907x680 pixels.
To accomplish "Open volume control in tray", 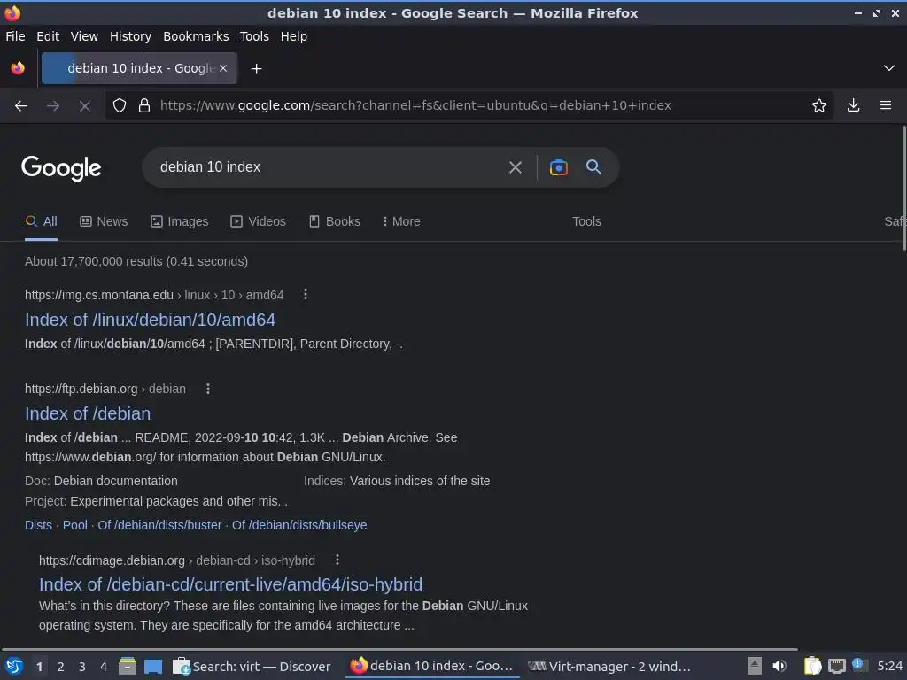I will [779, 666].
